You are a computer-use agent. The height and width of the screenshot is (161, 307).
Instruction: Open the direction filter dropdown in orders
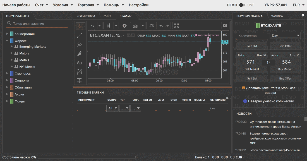coord(136,108)
